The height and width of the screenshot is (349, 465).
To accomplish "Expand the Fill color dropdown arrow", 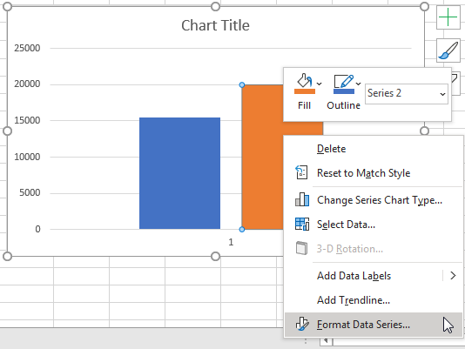I will click(x=319, y=84).
